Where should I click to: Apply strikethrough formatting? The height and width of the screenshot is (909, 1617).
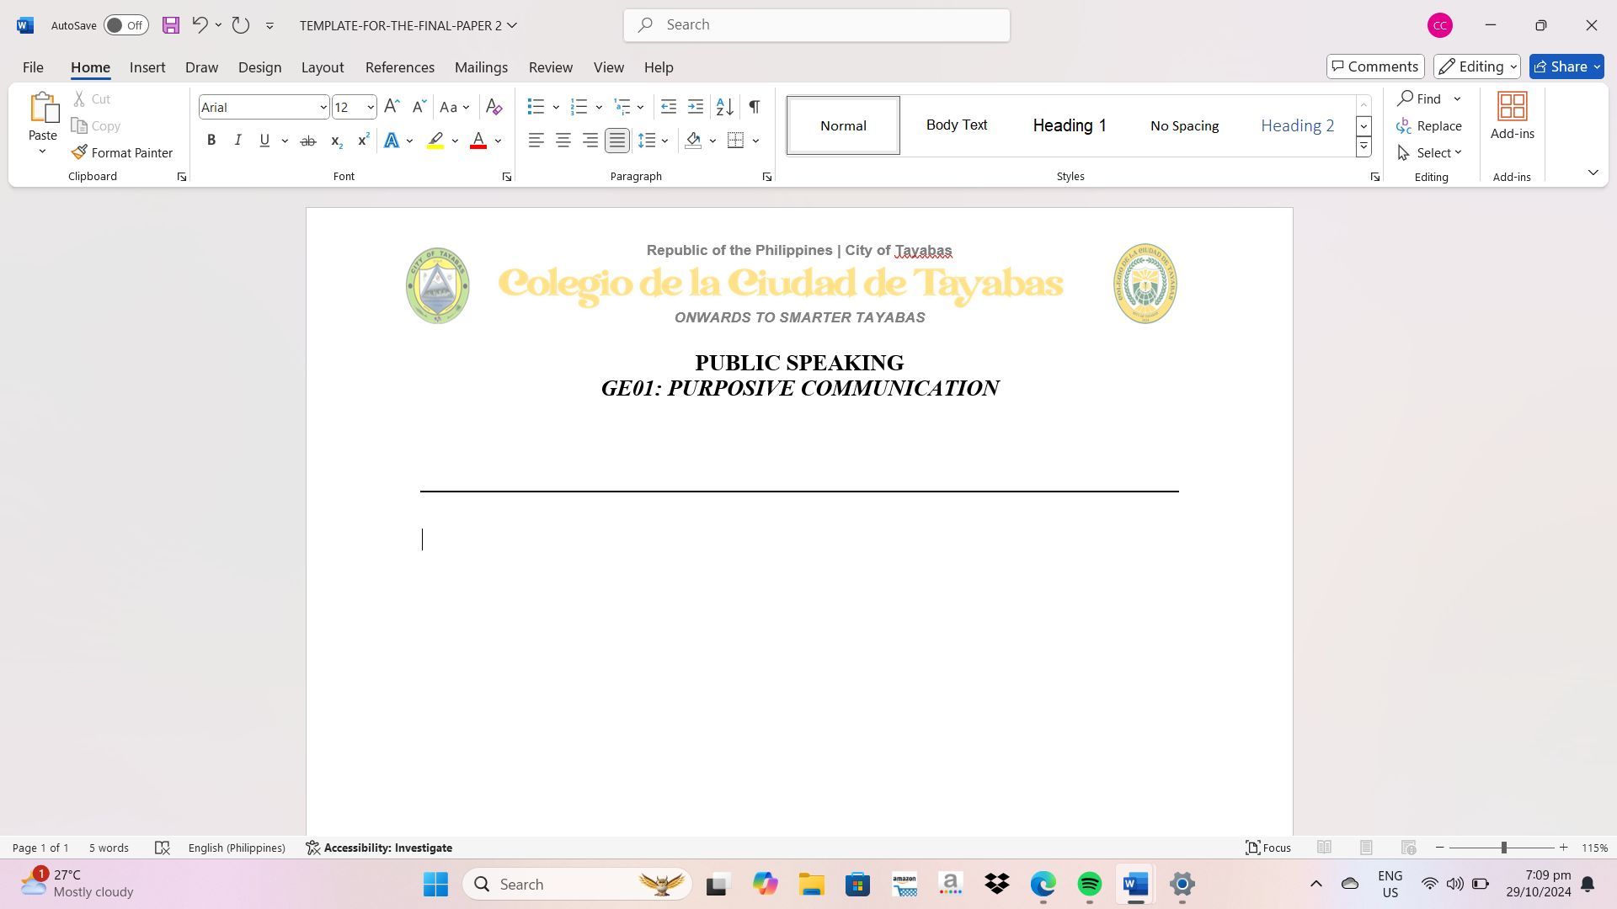click(308, 141)
